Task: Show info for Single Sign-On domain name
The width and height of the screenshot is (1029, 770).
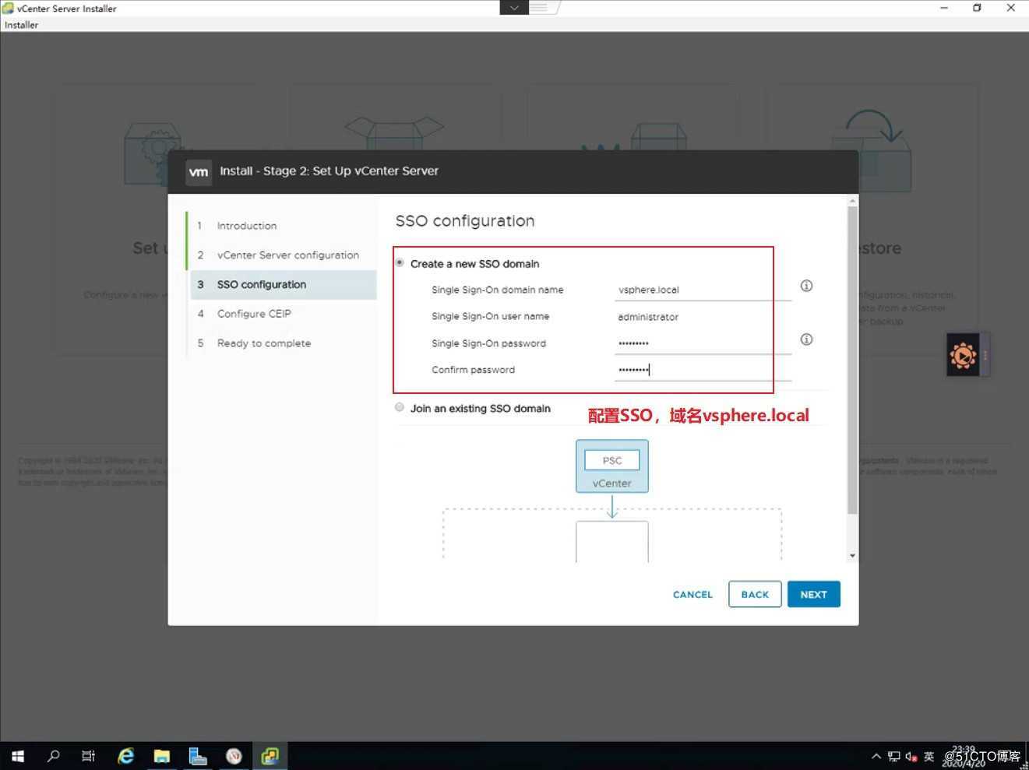Action: pos(806,286)
